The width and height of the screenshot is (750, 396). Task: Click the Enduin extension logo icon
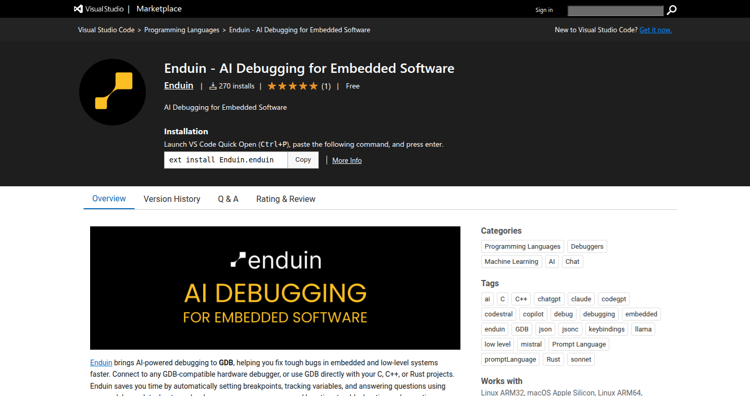tap(113, 92)
